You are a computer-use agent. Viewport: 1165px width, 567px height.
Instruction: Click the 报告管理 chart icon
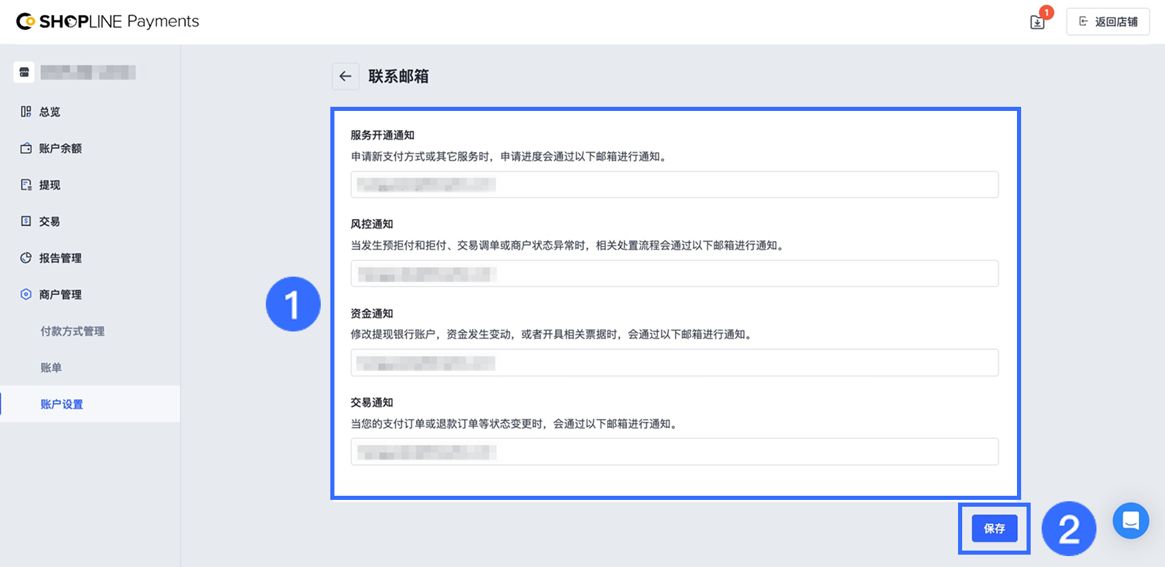(x=26, y=258)
